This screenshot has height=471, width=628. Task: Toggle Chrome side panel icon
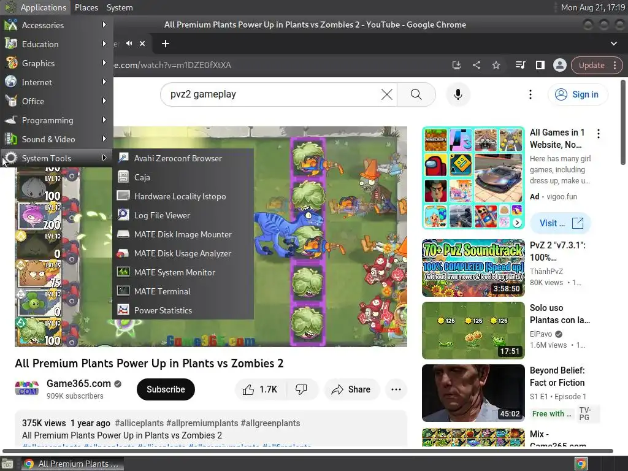pyautogui.click(x=540, y=65)
